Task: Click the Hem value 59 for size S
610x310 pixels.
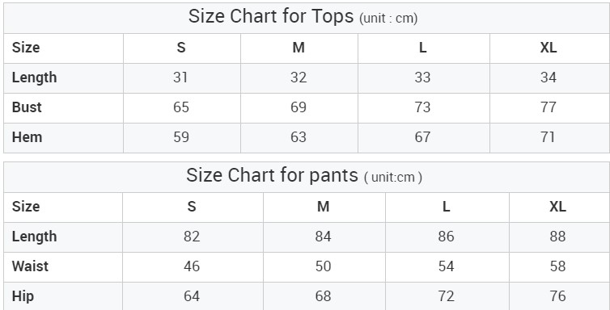Action: (x=181, y=137)
